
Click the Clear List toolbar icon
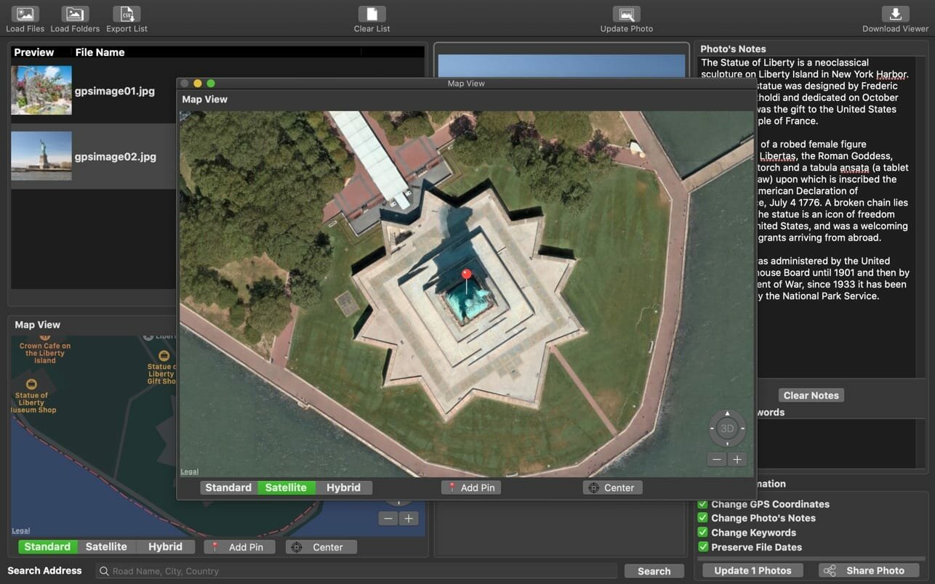(x=372, y=15)
